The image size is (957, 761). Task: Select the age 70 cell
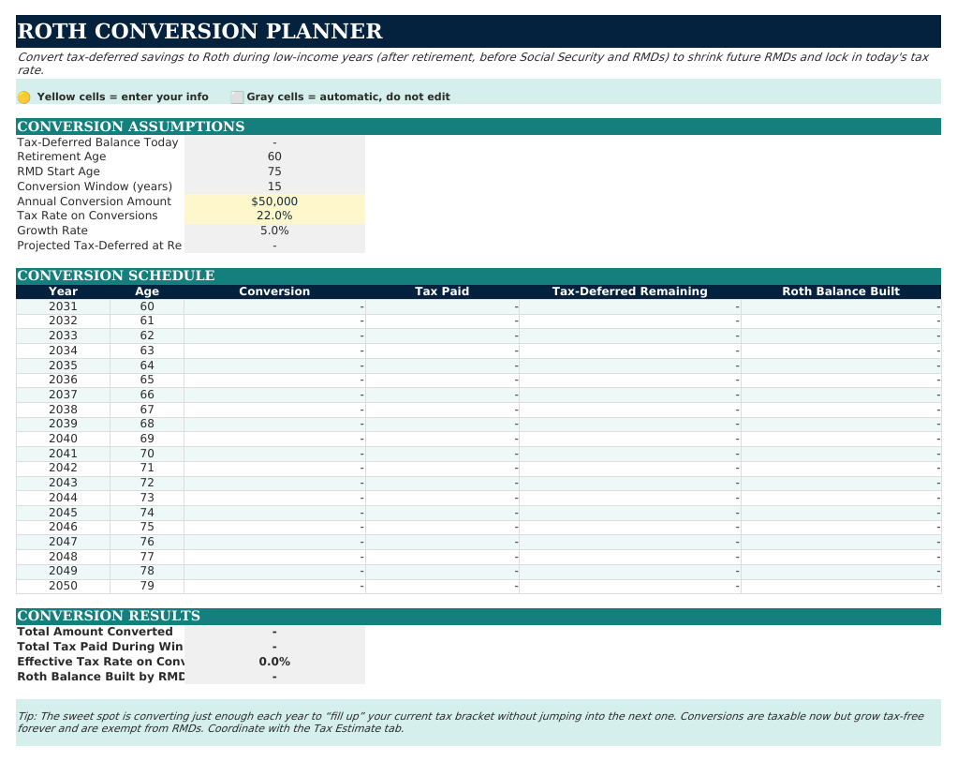[x=147, y=454]
